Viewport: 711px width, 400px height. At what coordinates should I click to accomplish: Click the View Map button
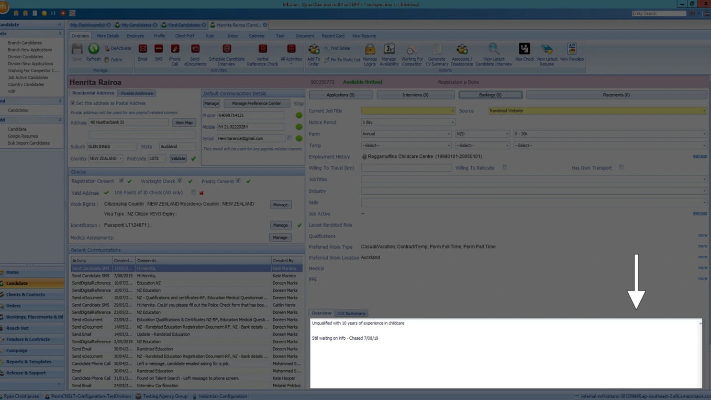(184, 123)
